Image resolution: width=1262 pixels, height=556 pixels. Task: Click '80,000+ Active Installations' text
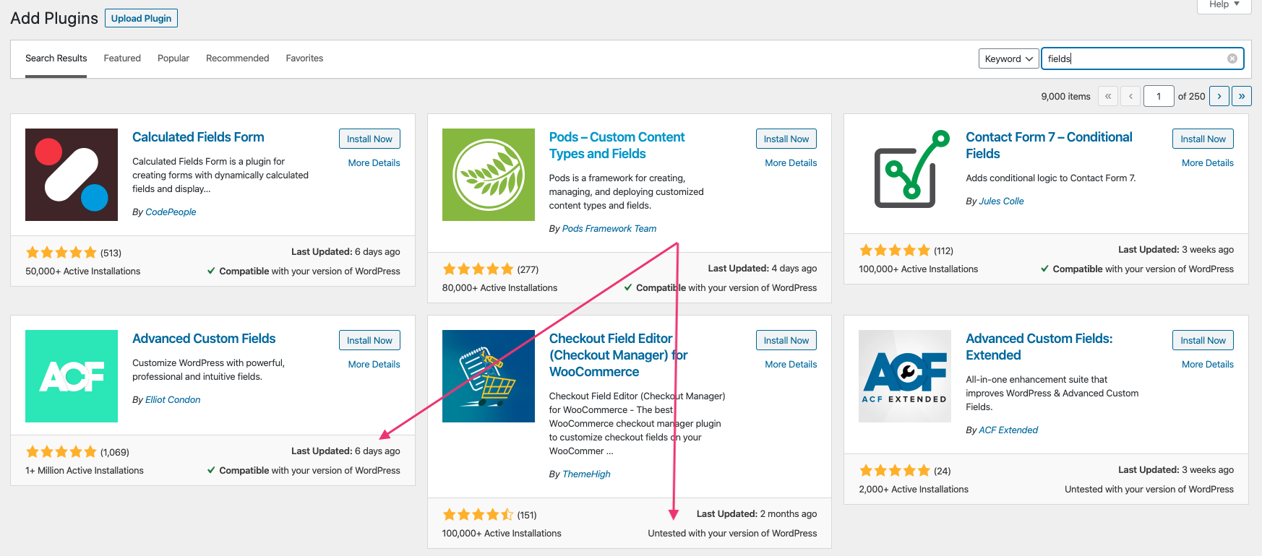[x=499, y=288]
